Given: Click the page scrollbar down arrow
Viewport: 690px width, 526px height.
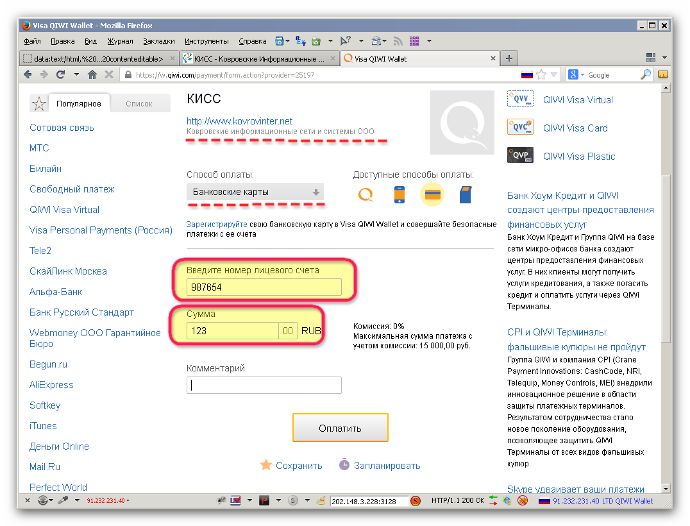Looking at the screenshot, I should point(666,489).
